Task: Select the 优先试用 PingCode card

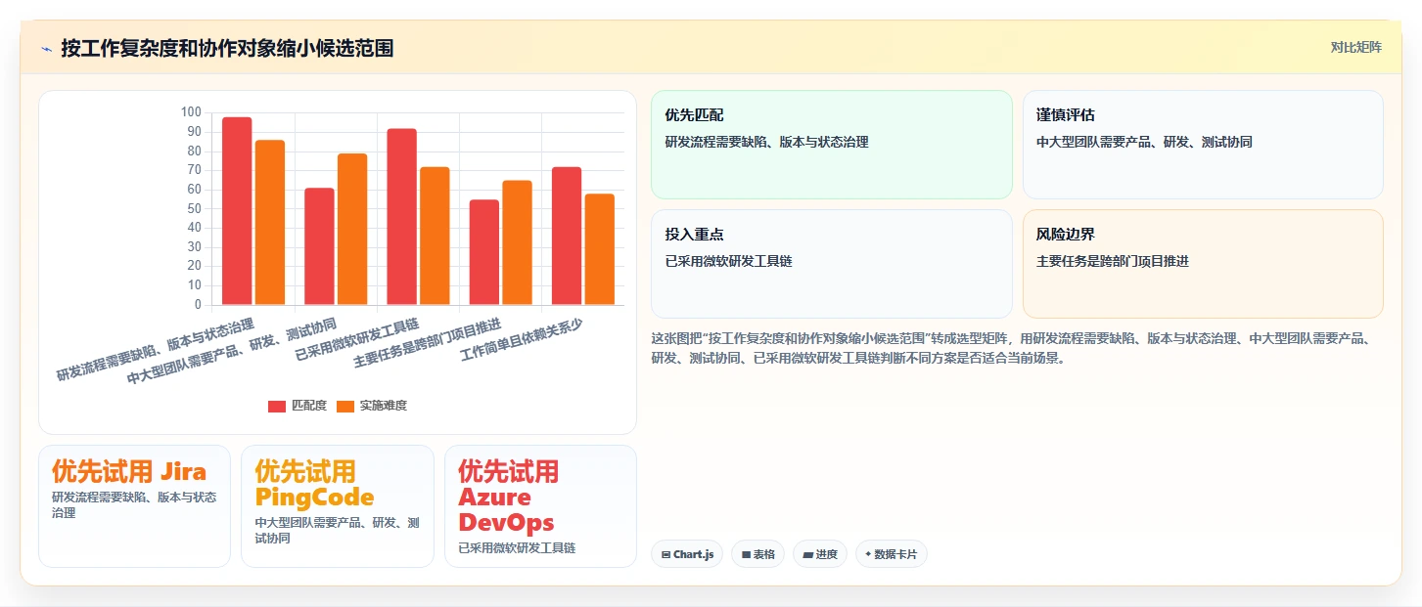Action: [x=337, y=506]
